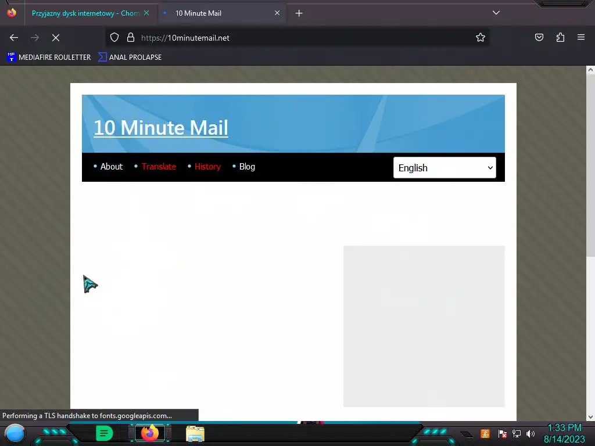Open a new tab with the plus button

point(299,13)
